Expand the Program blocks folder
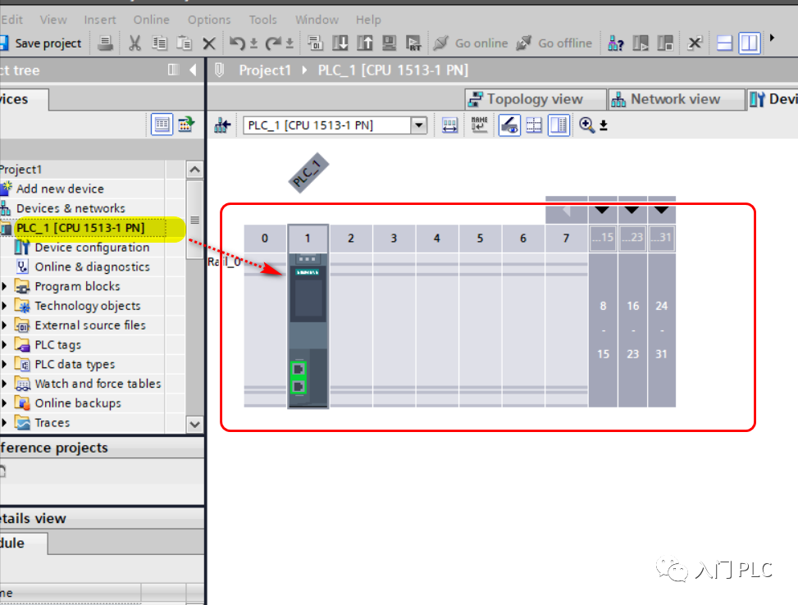The image size is (798, 605). click(x=5, y=286)
